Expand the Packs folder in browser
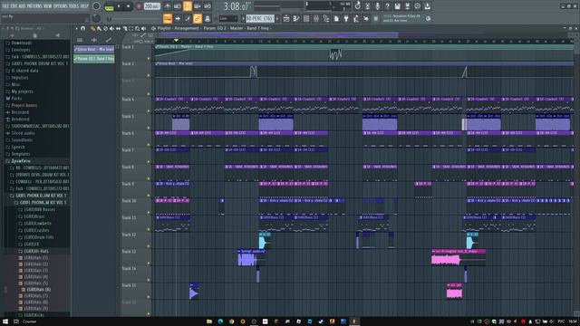Screen dimensions: 580x326 [x=16, y=99]
